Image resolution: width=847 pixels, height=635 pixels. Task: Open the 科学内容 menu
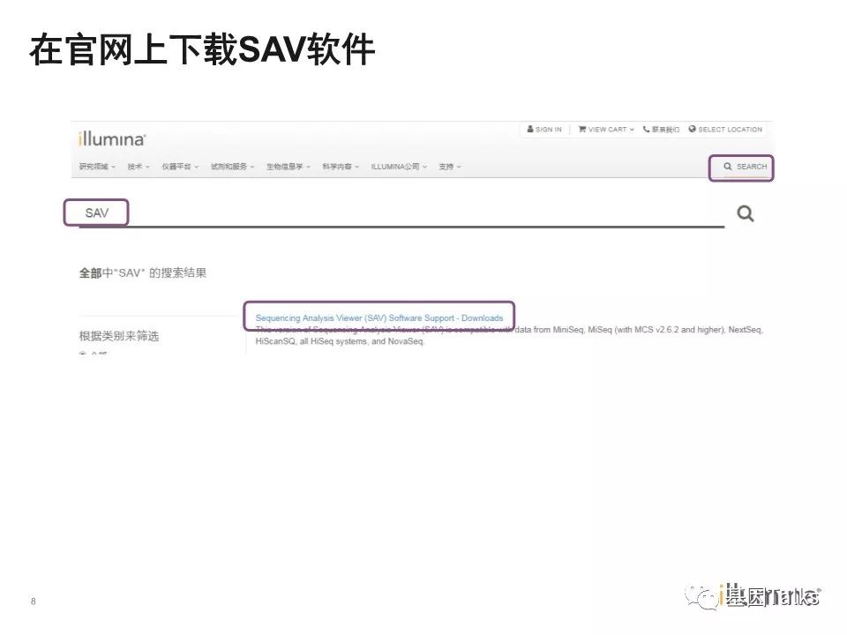point(340,167)
